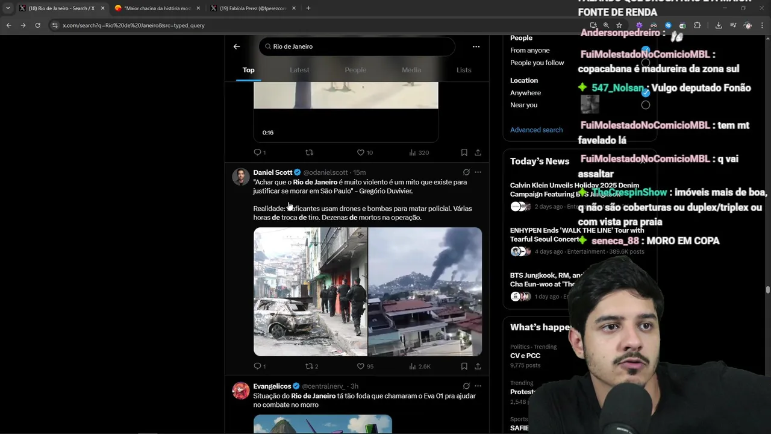Screen dimensions: 771x434
Task: Repost Daniel Scott's post
Action: click(x=311, y=366)
